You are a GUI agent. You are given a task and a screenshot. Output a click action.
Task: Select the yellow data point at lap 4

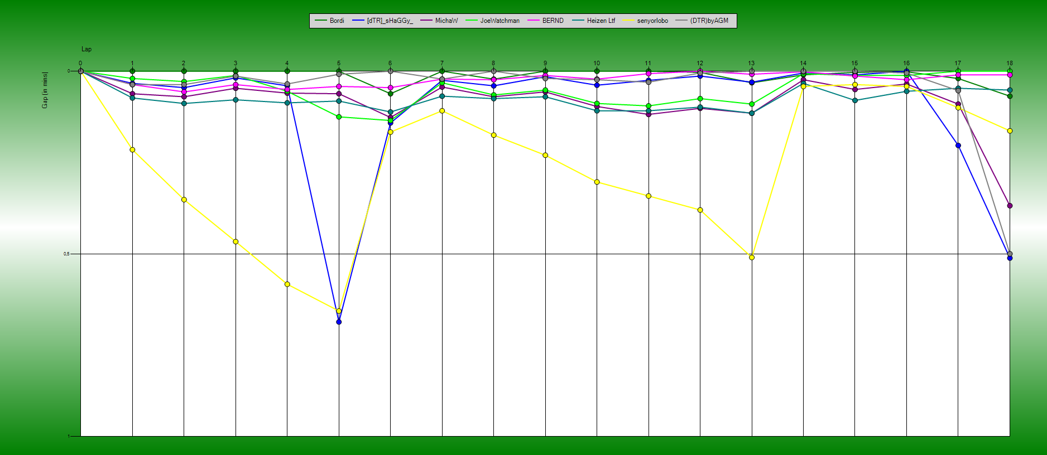[287, 284]
